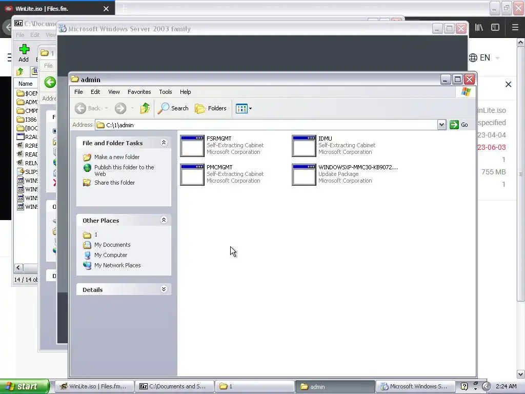Screen dimensions: 525x394
Task: Click the help question-mark tray icon
Action: click(464, 387)
